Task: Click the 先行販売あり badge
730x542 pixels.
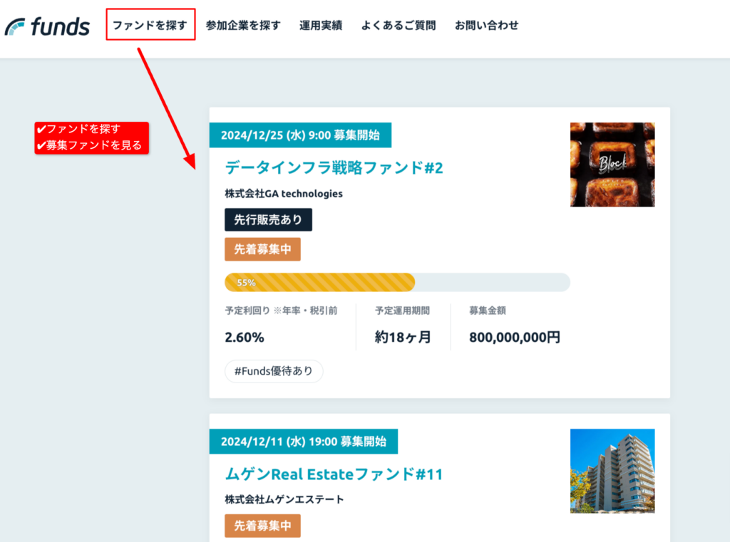Action: tap(268, 220)
